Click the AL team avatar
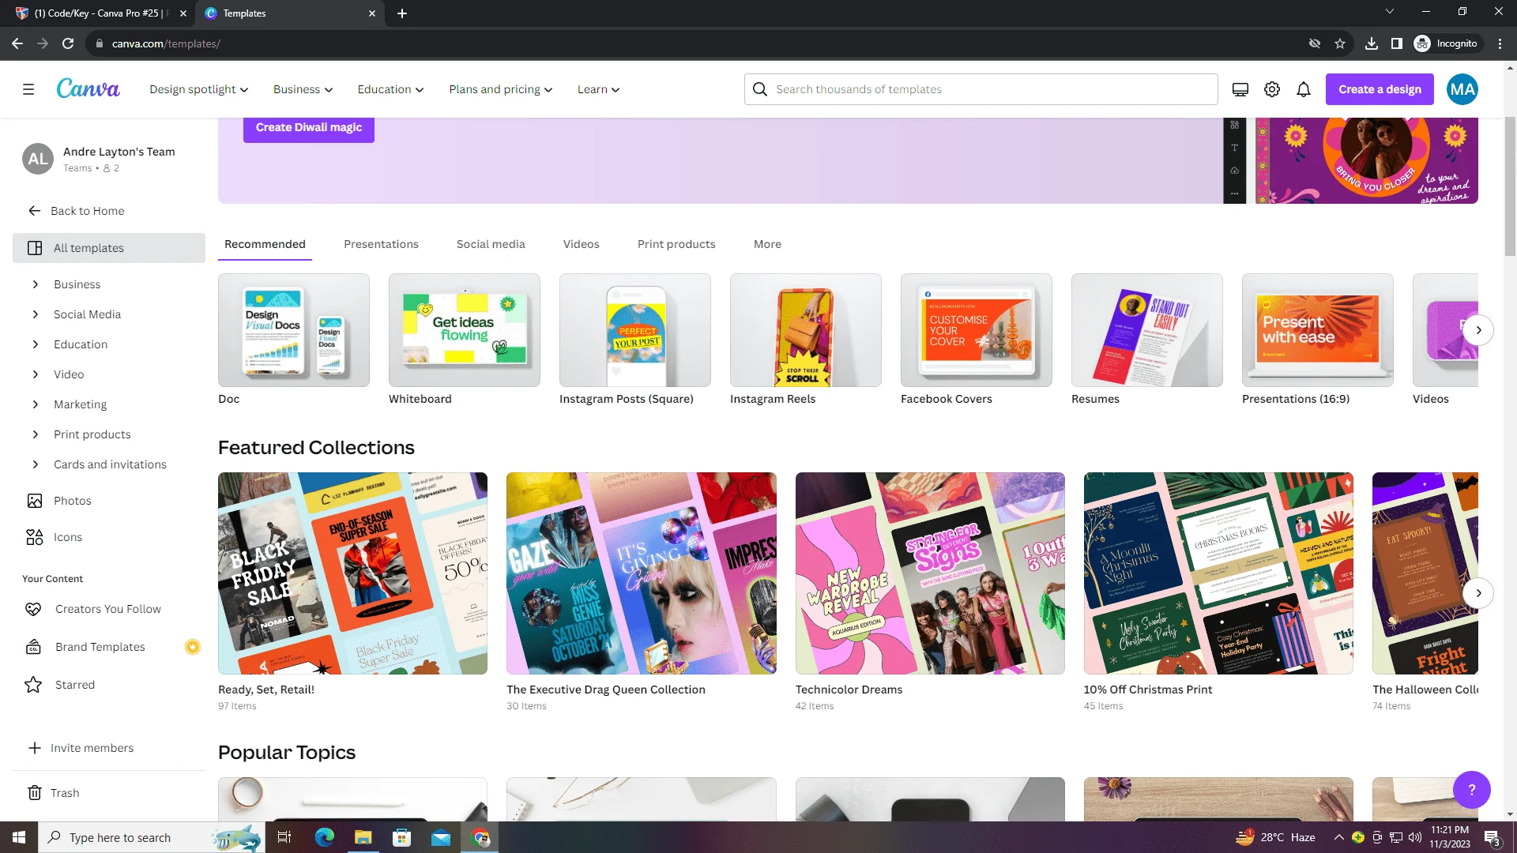1517x853 pixels. click(x=38, y=159)
